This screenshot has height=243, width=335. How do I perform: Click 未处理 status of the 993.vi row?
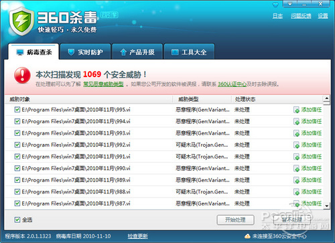click(x=242, y=133)
